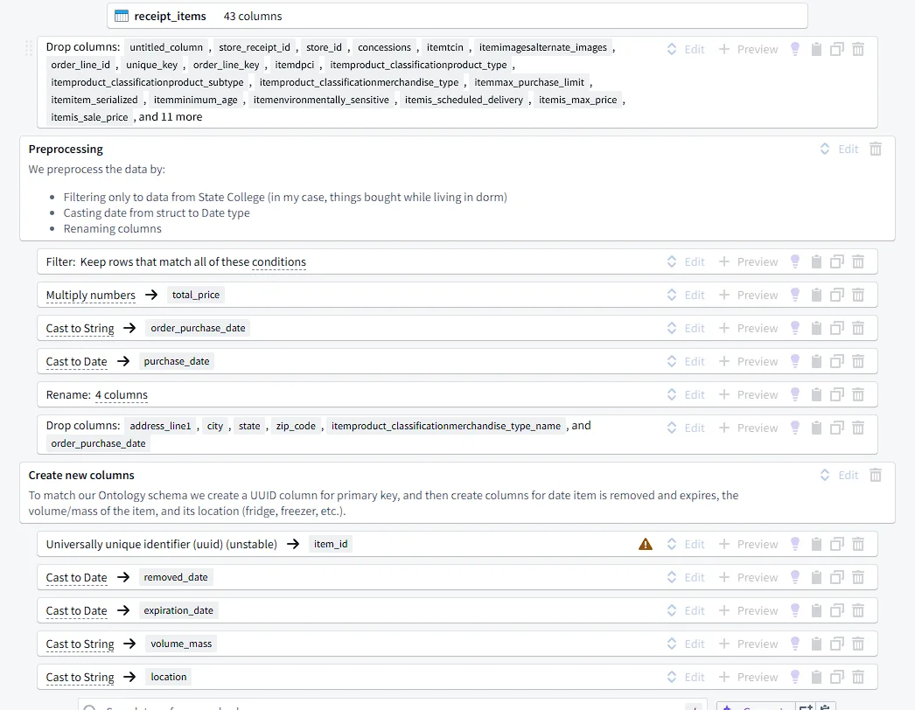915x710 pixels.
Task: Open the Filter conditions link
Action: pyautogui.click(x=279, y=262)
